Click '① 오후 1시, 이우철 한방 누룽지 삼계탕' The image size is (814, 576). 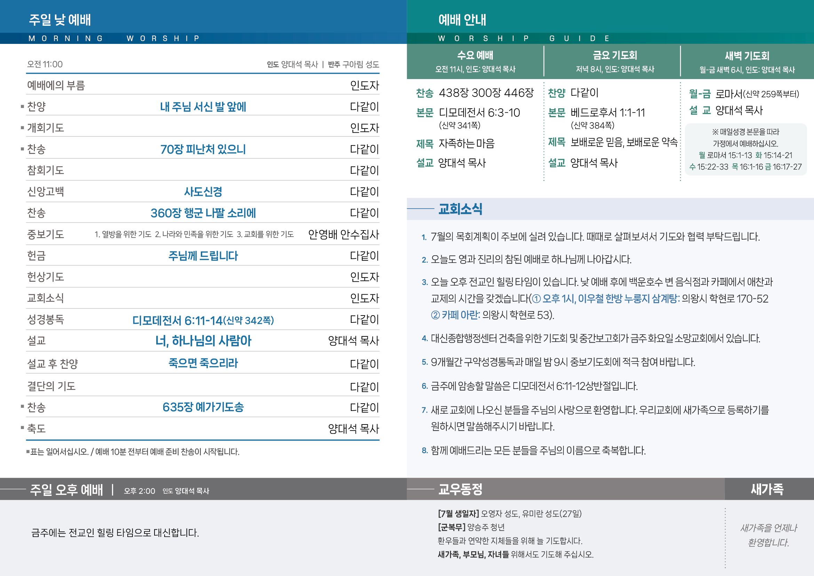(x=606, y=299)
